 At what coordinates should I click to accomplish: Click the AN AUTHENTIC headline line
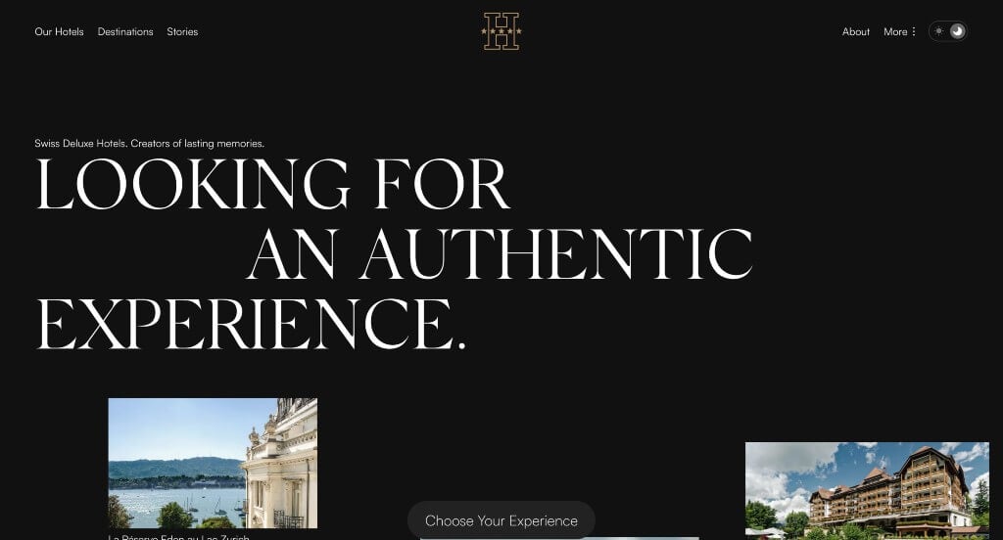click(x=500, y=254)
